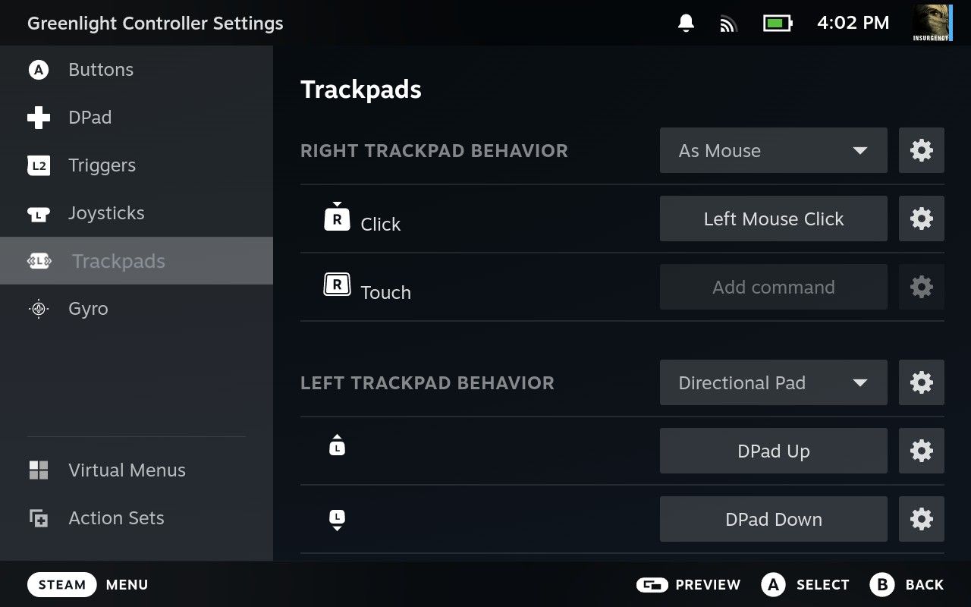The height and width of the screenshot is (607, 971).
Task: Open gear settings for DPad Up binding
Action: [922, 451]
